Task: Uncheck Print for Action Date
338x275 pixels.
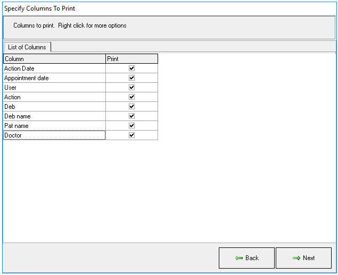Action: tap(132, 68)
